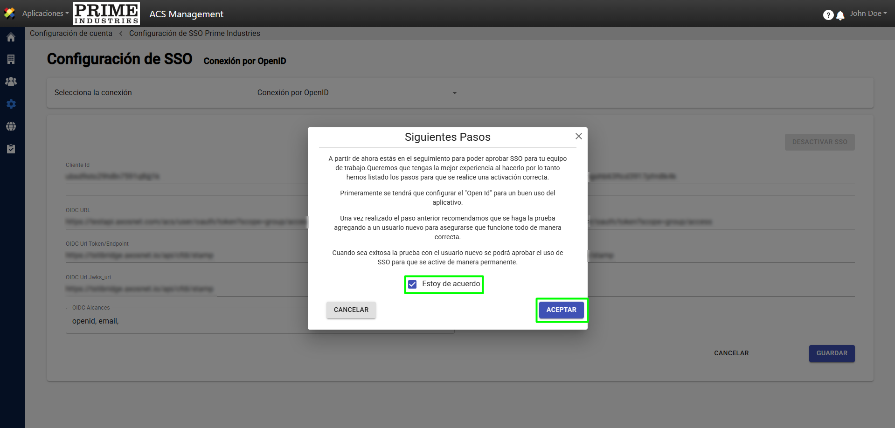Screen dimensions: 895x428
Task: Click the colorful app logo icon
Action: [9, 14]
